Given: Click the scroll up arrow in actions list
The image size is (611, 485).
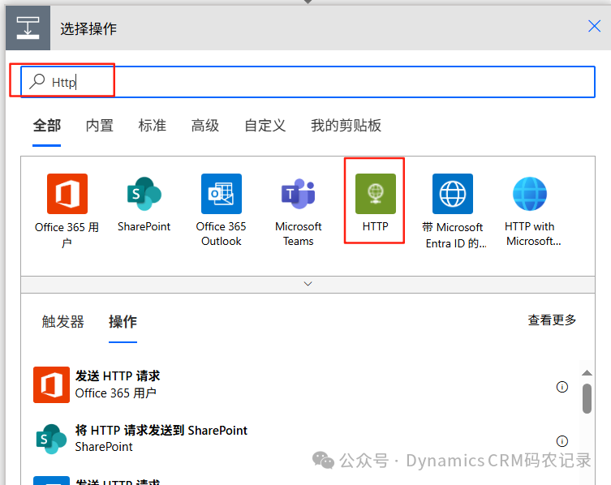Looking at the screenshot, I should pyautogui.click(x=587, y=373).
